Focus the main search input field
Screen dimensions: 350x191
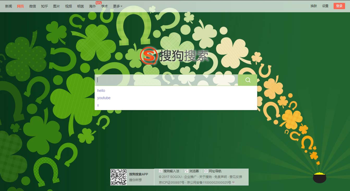pos(167,80)
